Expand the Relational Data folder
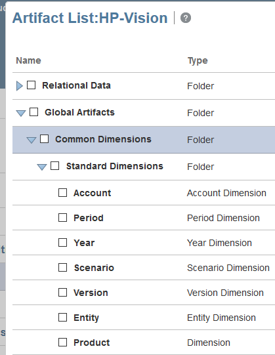This screenshot has width=275, height=355. (20, 86)
